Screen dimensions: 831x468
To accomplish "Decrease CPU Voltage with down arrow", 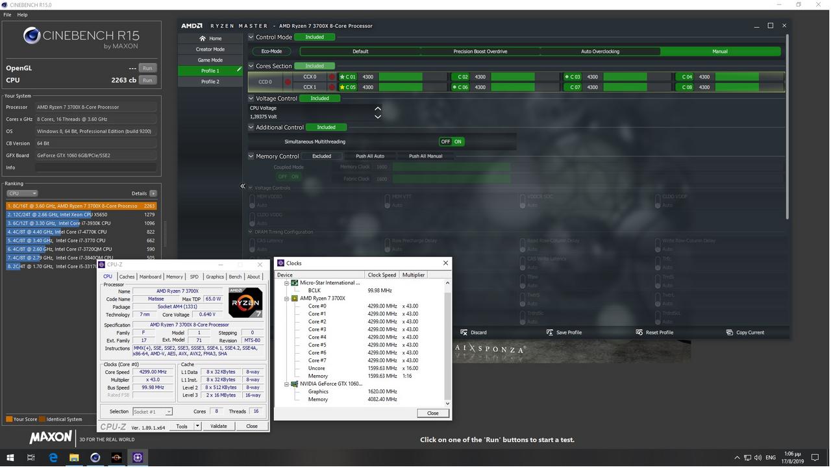I will (x=378, y=117).
